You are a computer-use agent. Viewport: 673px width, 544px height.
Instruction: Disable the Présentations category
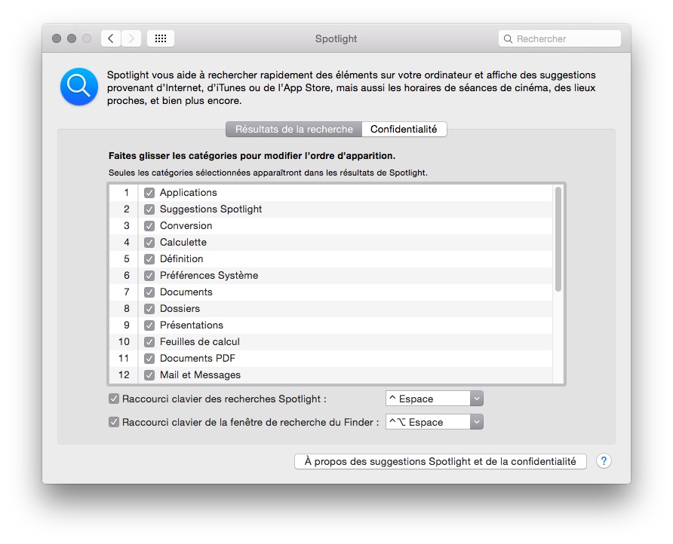[149, 325]
